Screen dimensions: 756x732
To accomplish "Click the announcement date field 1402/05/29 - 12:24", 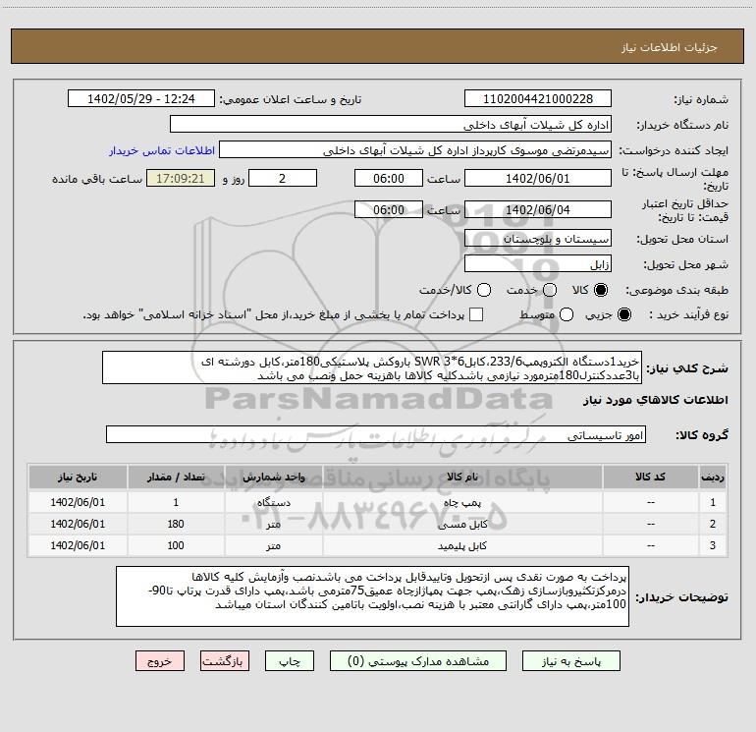I will click(x=141, y=98).
